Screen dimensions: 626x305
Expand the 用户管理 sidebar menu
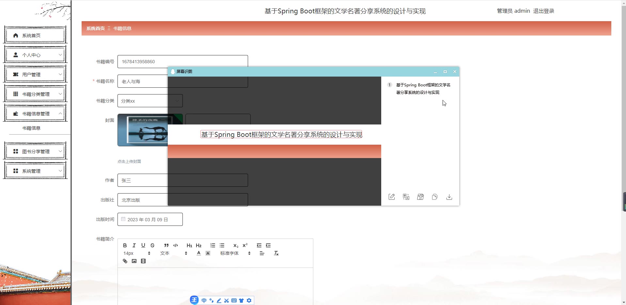click(x=35, y=74)
